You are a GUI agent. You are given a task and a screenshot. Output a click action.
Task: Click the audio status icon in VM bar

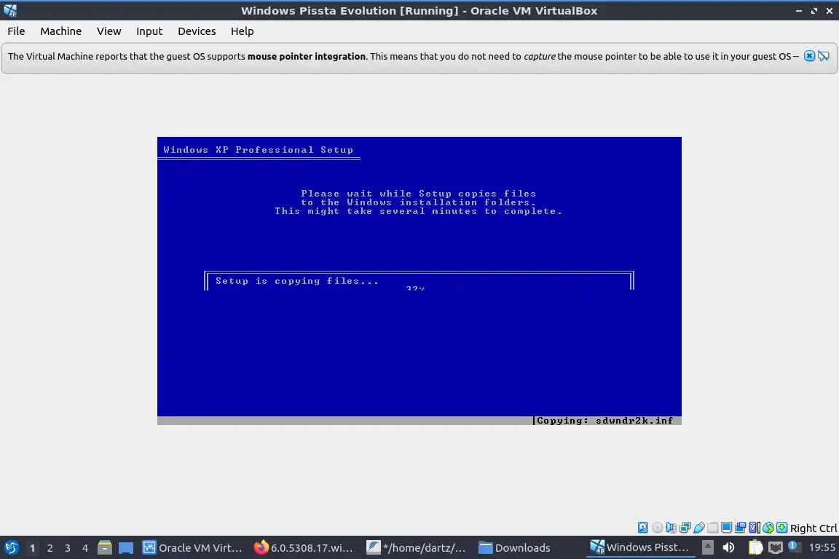(671, 528)
